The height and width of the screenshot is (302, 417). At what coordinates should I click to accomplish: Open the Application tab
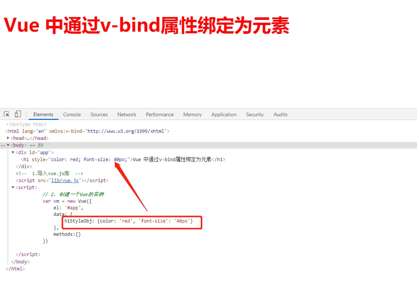pyautogui.click(x=224, y=114)
